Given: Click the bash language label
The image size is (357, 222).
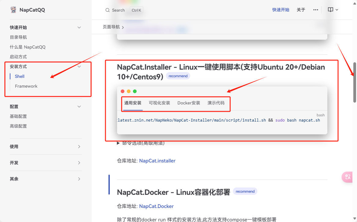Looking at the screenshot, I should coord(321,115).
